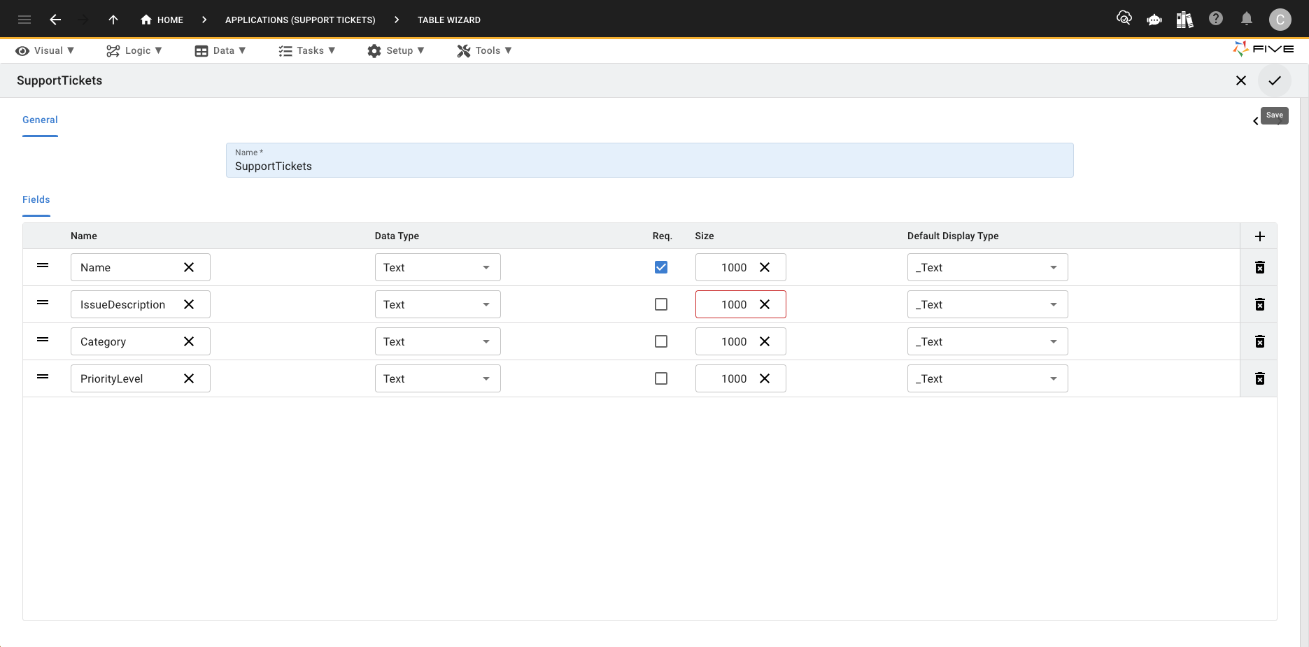The image size is (1309, 647).
Task: Click the Data Type column header
Action: [397, 236]
